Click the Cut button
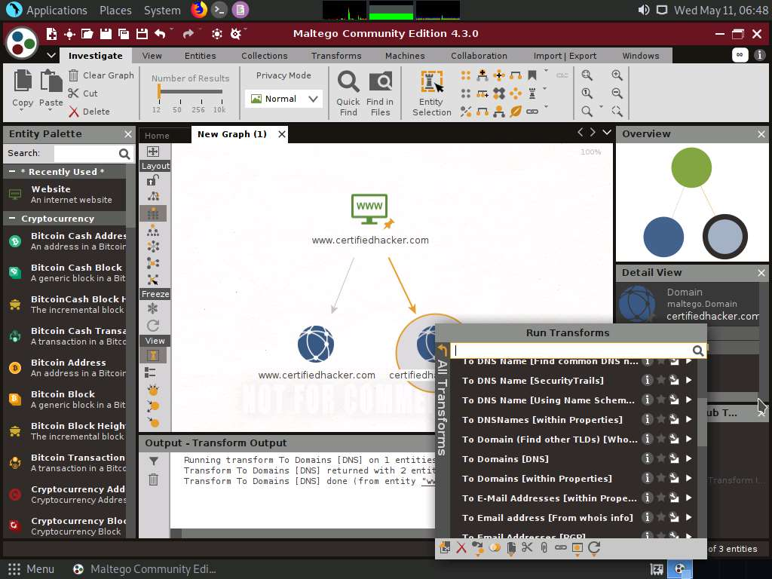772x579 pixels. (x=83, y=93)
